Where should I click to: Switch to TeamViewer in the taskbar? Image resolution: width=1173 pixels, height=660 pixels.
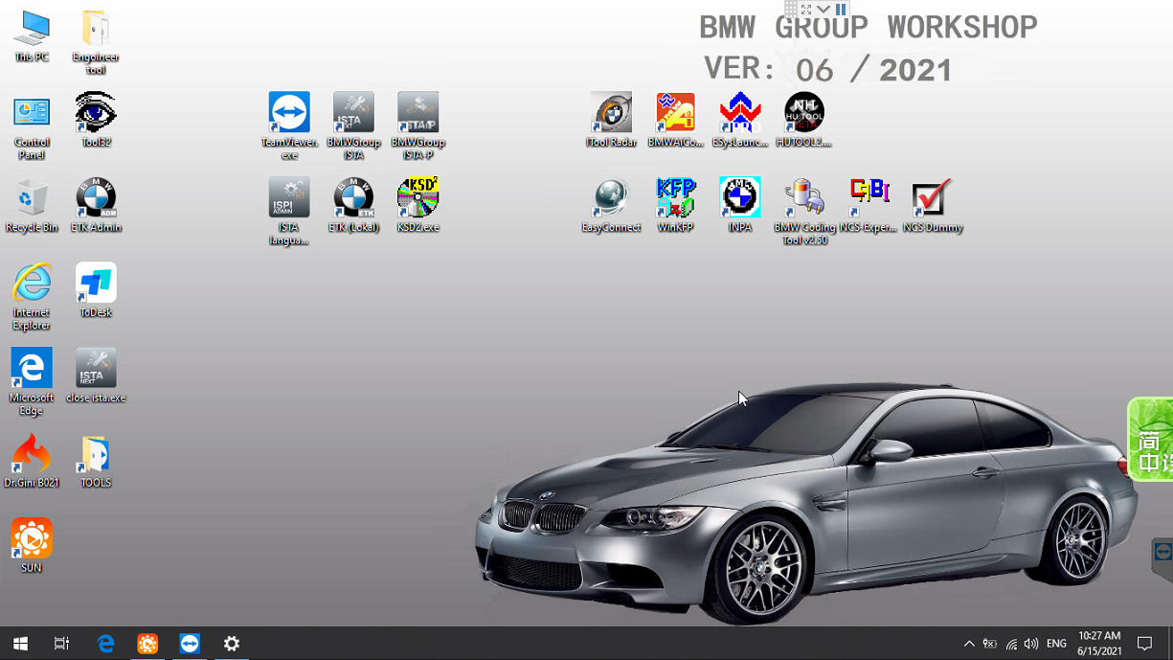tap(190, 644)
